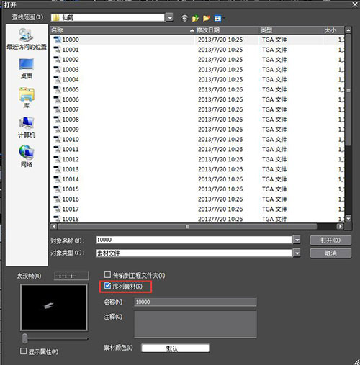This screenshot has height=365, width=360.
Task: Click the horizontal scrollbar right arrow
Action: click(x=340, y=227)
